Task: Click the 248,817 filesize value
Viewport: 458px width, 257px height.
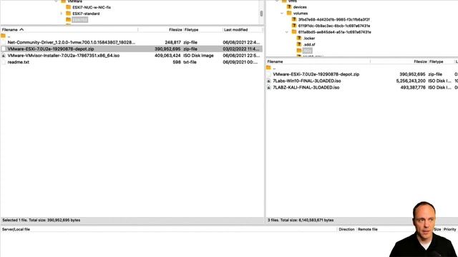Action: 173,42
